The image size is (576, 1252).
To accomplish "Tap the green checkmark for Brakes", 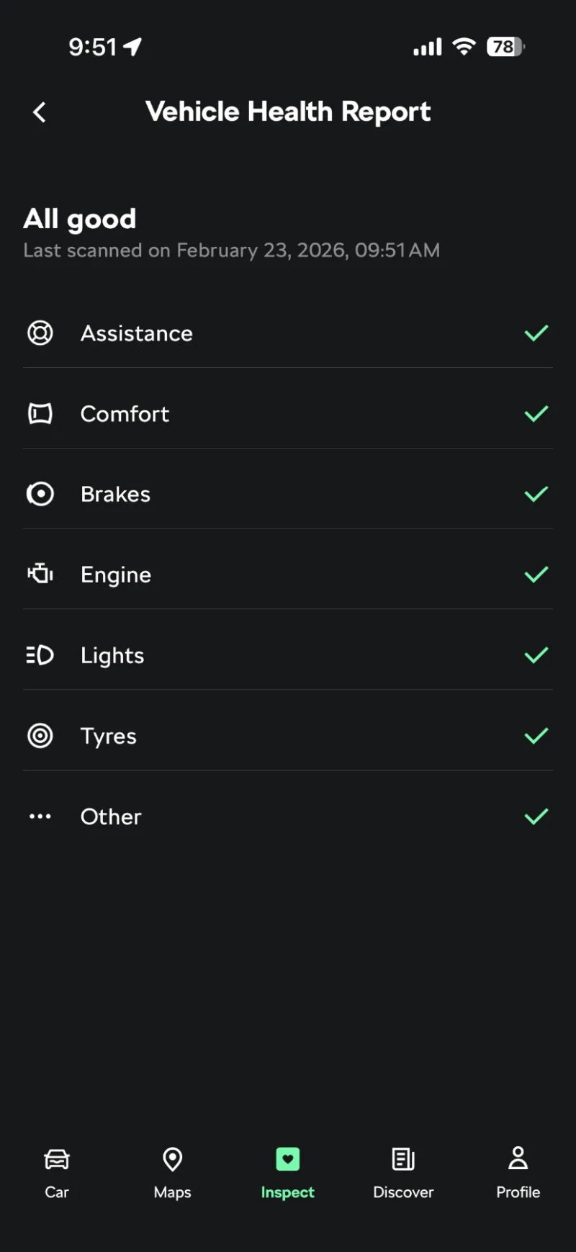I will (x=536, y=495).
